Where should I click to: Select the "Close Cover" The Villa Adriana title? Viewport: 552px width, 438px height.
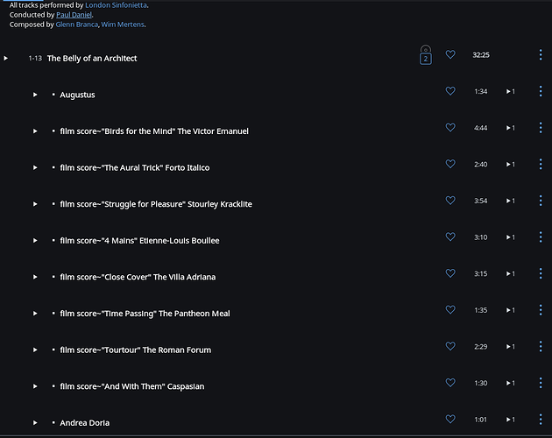[x=138, y=277]
